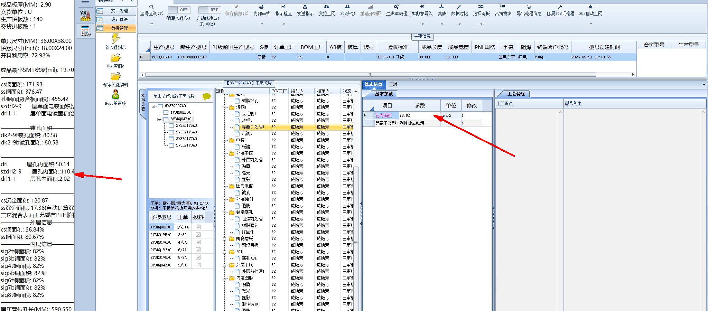Click the 合拼模块 list icon
Viewport: 708px width, 311px height.
pos(503,7)
